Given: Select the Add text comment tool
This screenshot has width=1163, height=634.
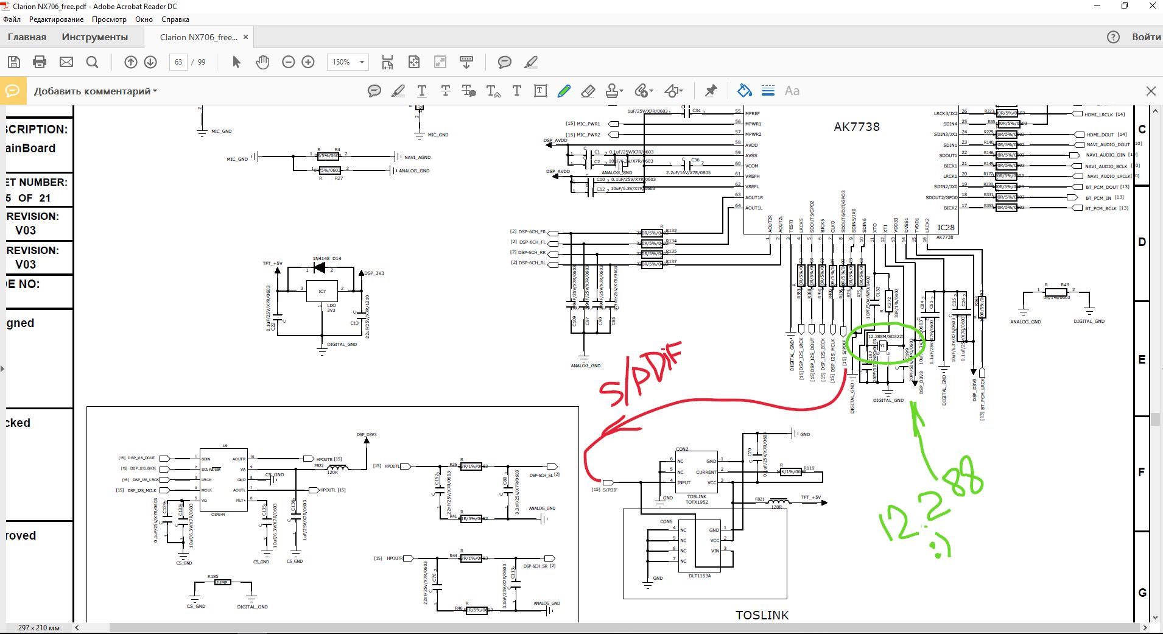Looking at the screenshot, I should 517,91.
